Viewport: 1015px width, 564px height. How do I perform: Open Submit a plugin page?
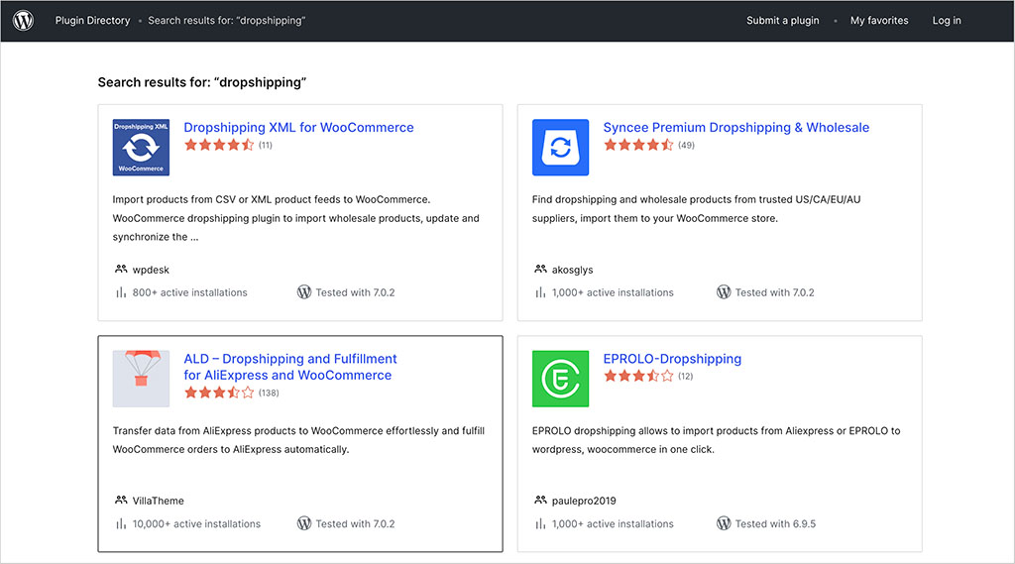tap(783, 21)
